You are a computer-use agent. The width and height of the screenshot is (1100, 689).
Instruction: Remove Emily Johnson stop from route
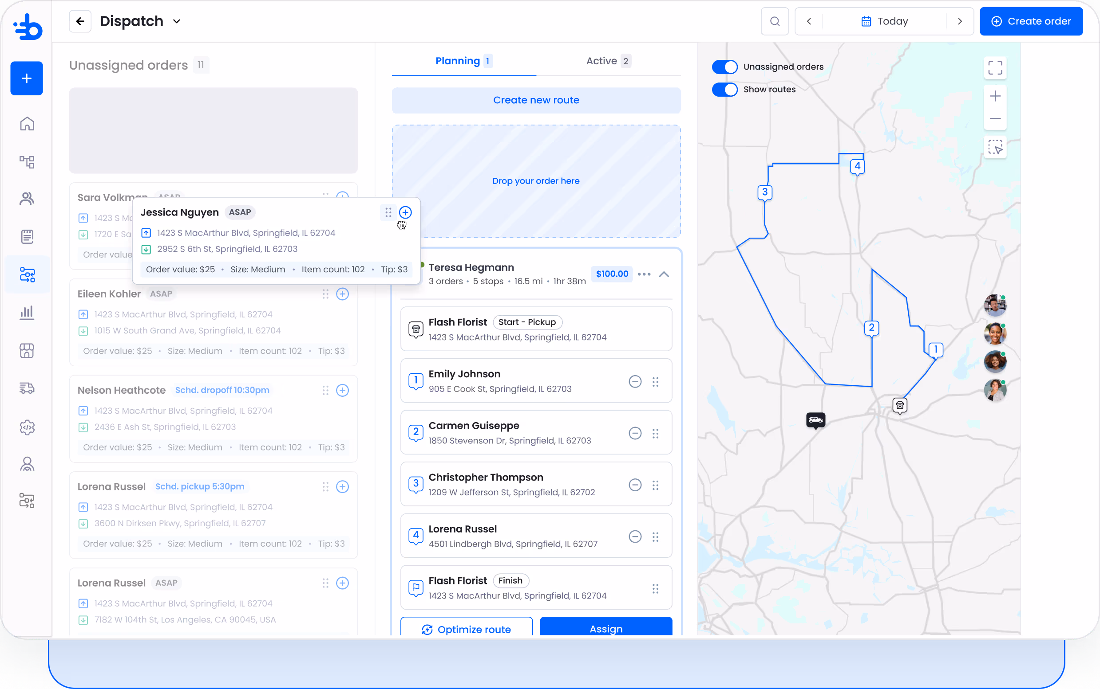pos(635,381)
